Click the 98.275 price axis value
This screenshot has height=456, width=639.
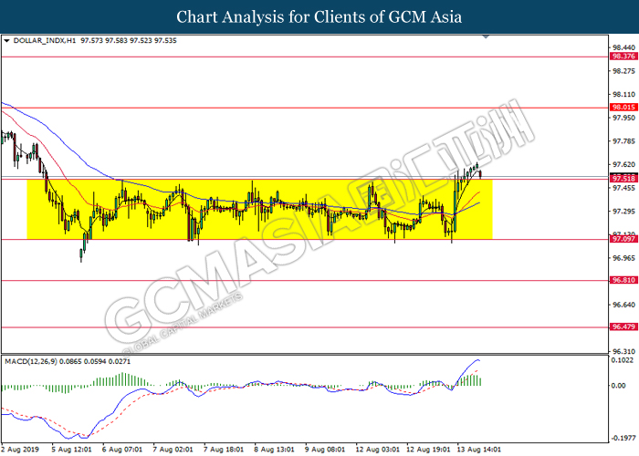(623, 71)
